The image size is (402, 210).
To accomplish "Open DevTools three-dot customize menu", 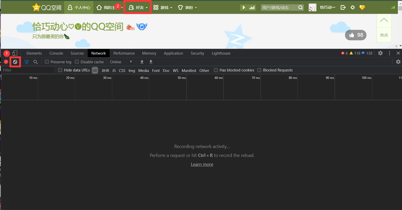I will (389, 53).
